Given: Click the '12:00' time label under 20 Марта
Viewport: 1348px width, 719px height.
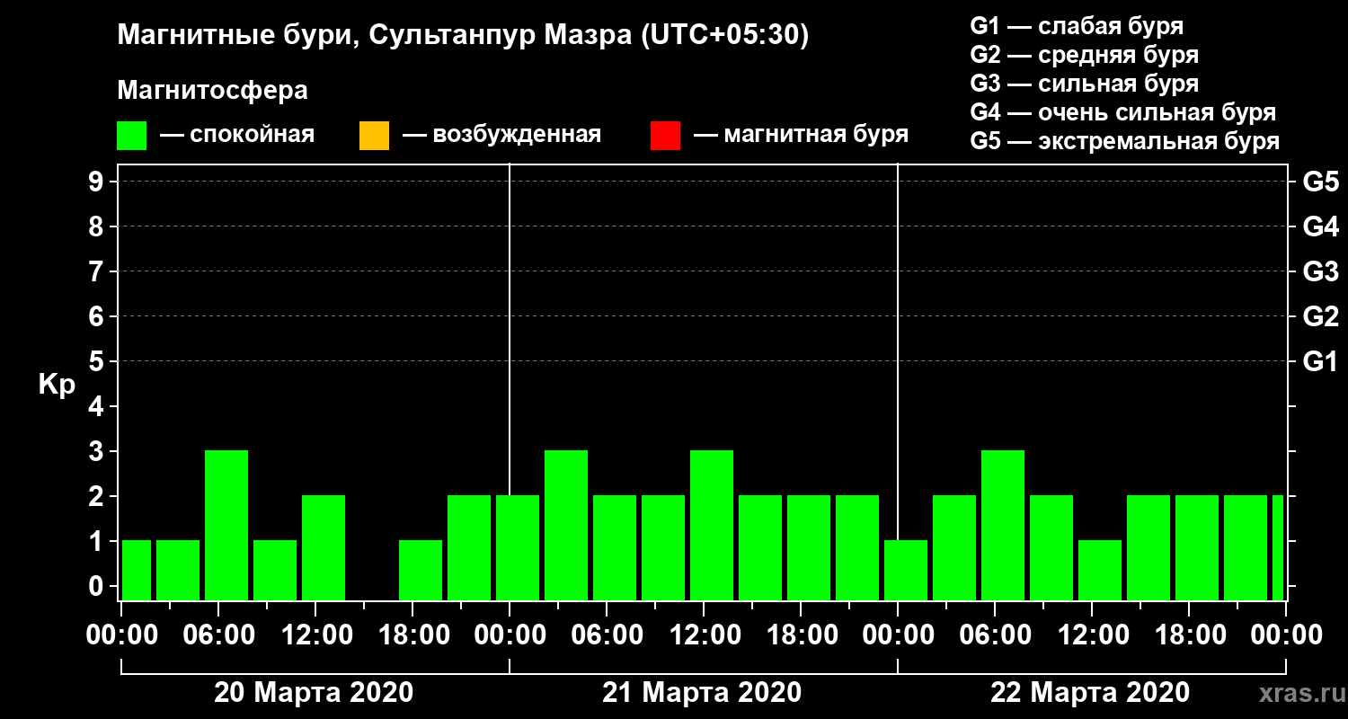Looking at the screenshot, I should coord(316,635).
